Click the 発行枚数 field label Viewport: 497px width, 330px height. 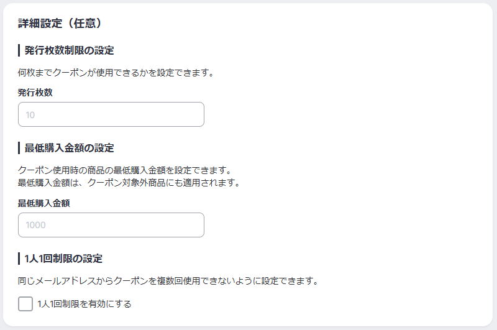click(35, 92)
